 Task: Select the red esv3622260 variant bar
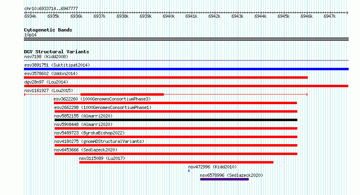pyautogui.click(x=176, y=103)
